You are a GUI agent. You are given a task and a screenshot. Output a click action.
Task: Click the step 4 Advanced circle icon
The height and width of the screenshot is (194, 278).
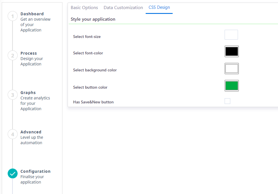coord(12,134)
